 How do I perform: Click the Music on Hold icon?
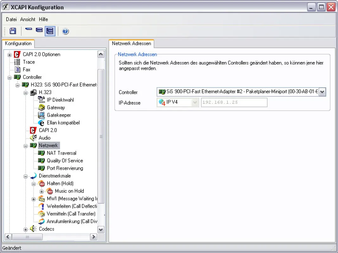[x=50, y=191]
